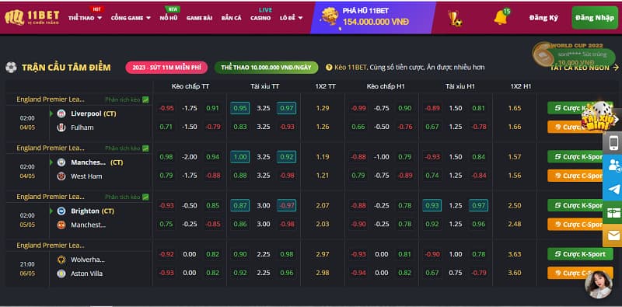The height and width of the screenshot is (307, 622).
Task: Open the Tai Xiu Mini dice icon
Action: (599, 117)
